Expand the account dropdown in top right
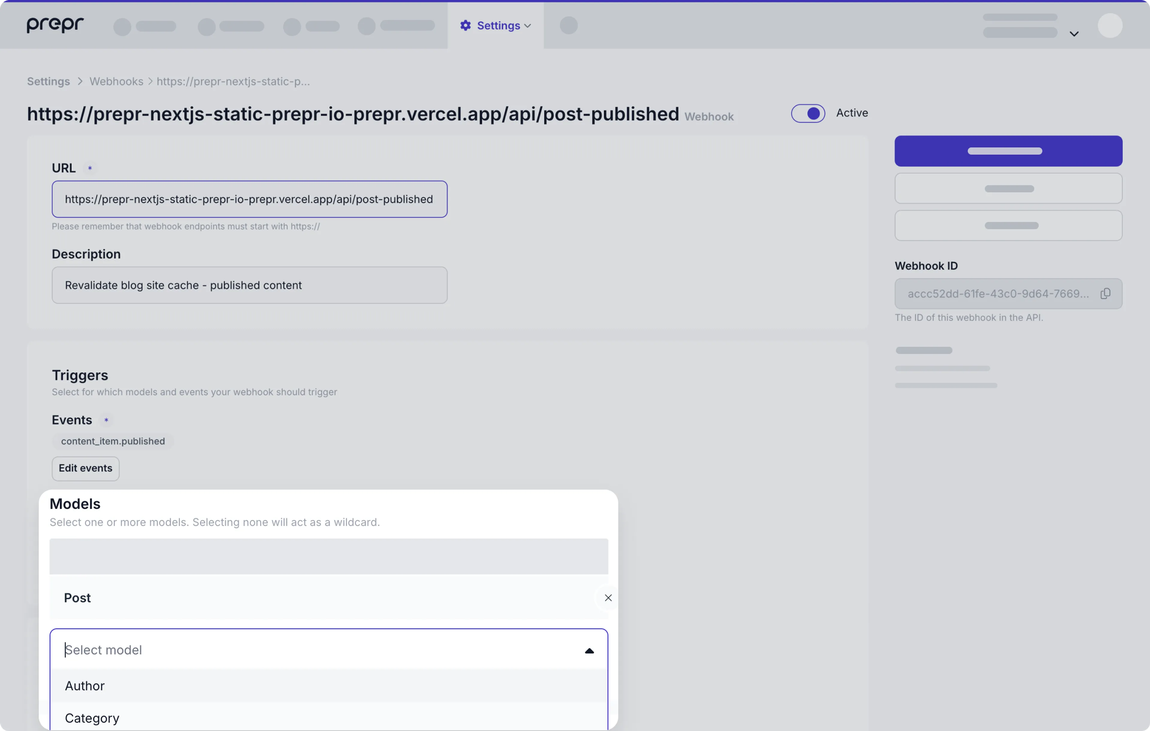 click(1074, 34)
